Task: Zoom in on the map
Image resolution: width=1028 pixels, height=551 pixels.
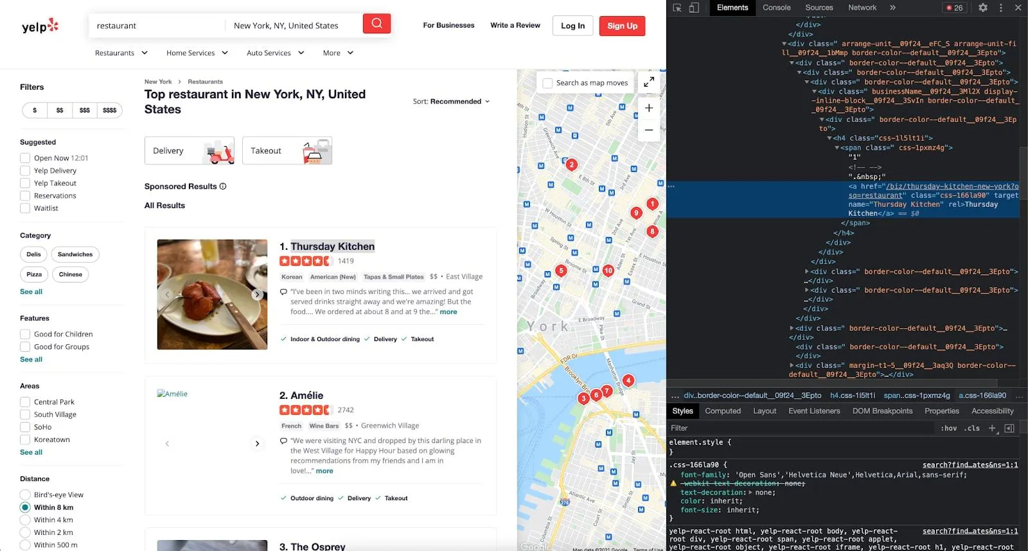Action: click(649, 108)
